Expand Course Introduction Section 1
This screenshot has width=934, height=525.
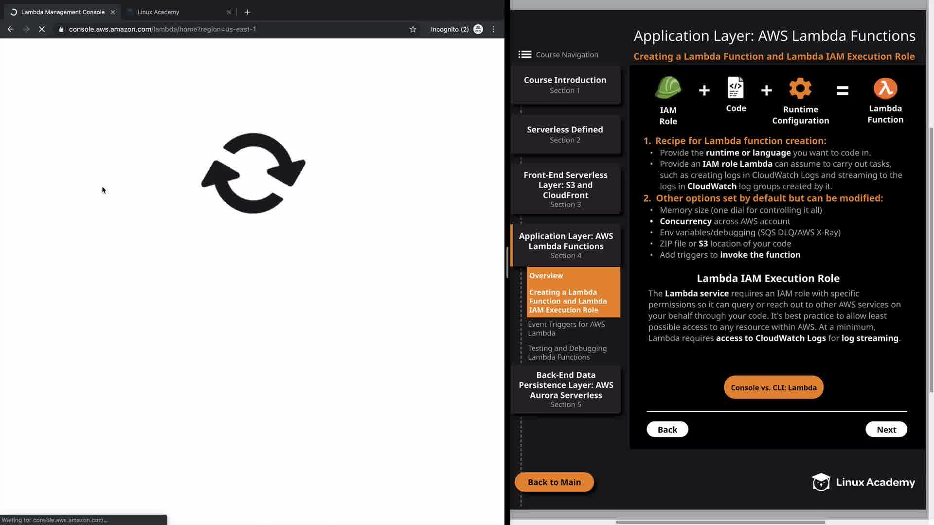(565, 85)
